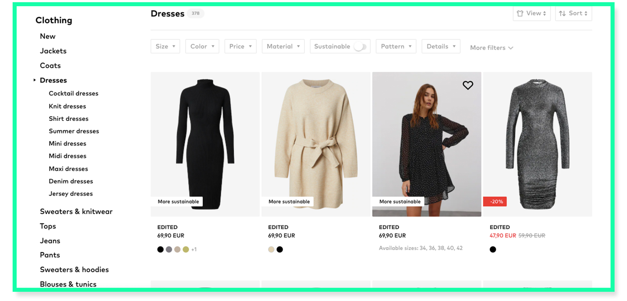Image resolution: width=627 pixels, height=301 pixels.
Task: Open the glittery dress product image
Action: click(x=537, y=144)
